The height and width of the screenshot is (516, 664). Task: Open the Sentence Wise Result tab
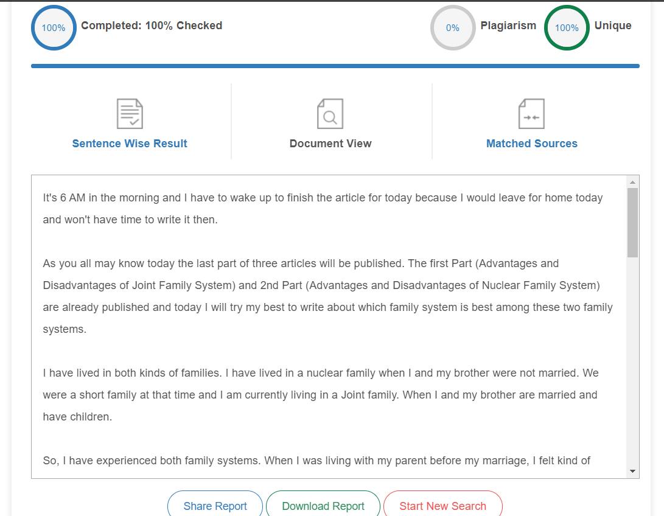click(x=130, y=144)
